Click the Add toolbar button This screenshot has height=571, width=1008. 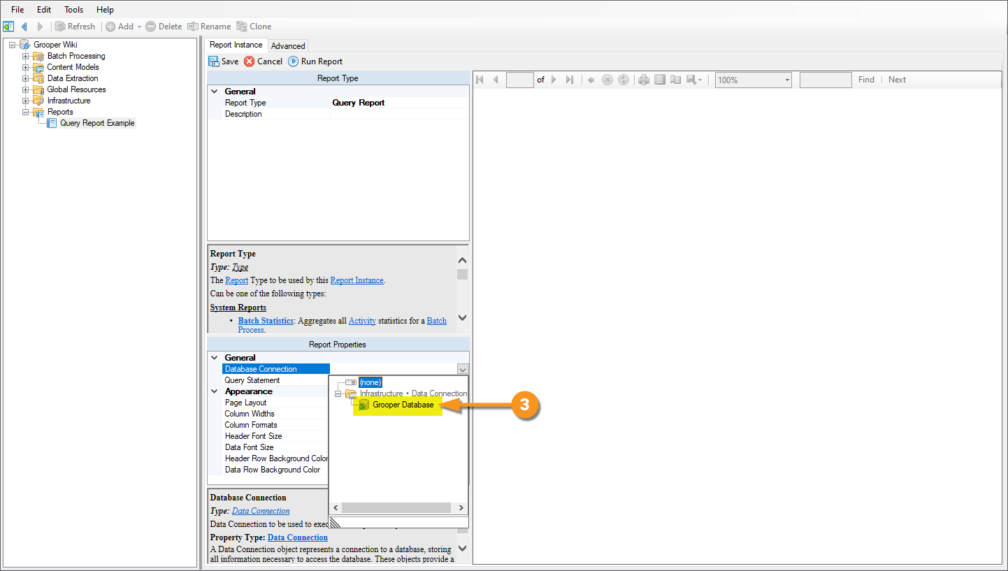[x=120, y=27]
